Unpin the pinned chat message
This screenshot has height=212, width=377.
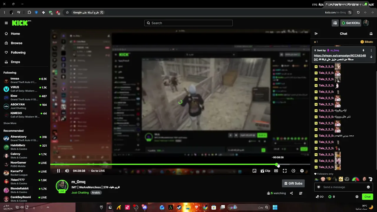(x=363, y=50)
